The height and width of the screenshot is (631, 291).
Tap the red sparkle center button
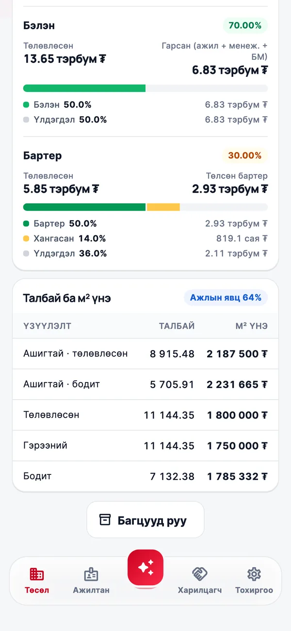(145, 567)
